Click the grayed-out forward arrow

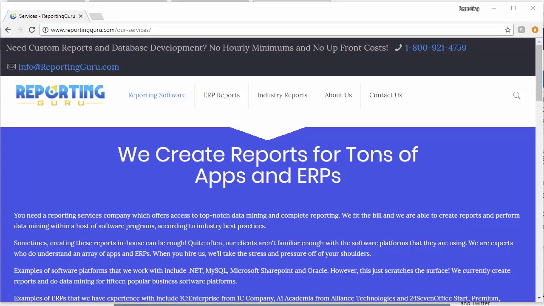[20, 30]
